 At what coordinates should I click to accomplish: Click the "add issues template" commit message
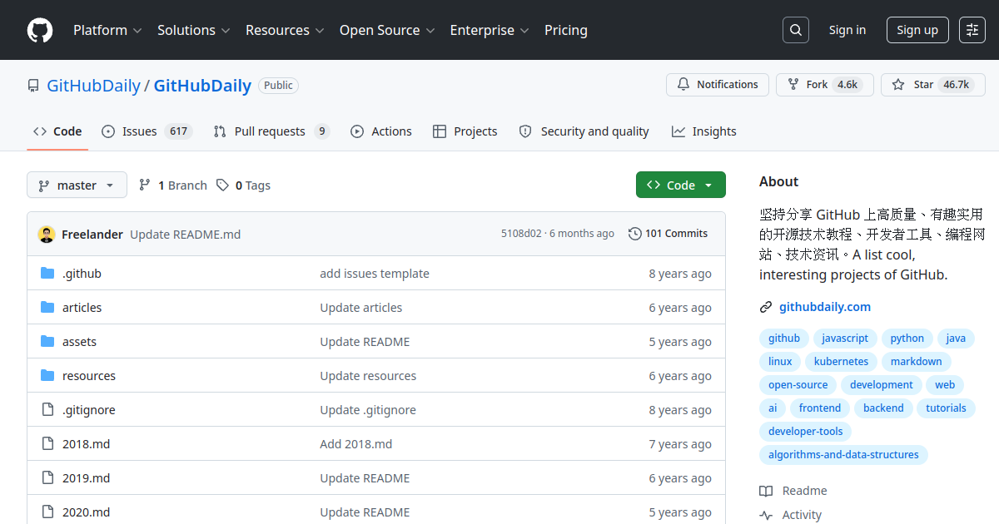click(375, 274)
